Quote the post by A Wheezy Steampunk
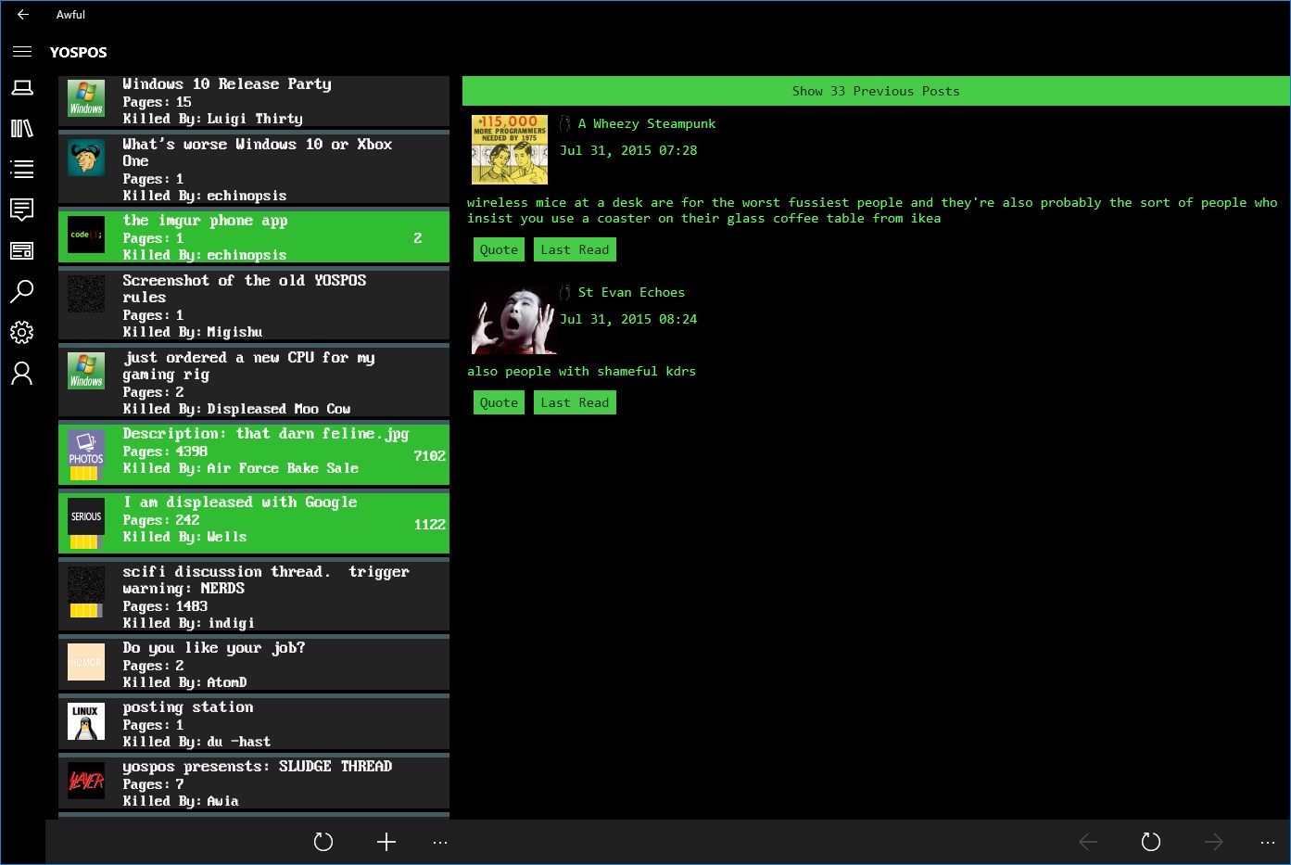The width and height of the screenshot is (1291, 865). pos(499,249)
